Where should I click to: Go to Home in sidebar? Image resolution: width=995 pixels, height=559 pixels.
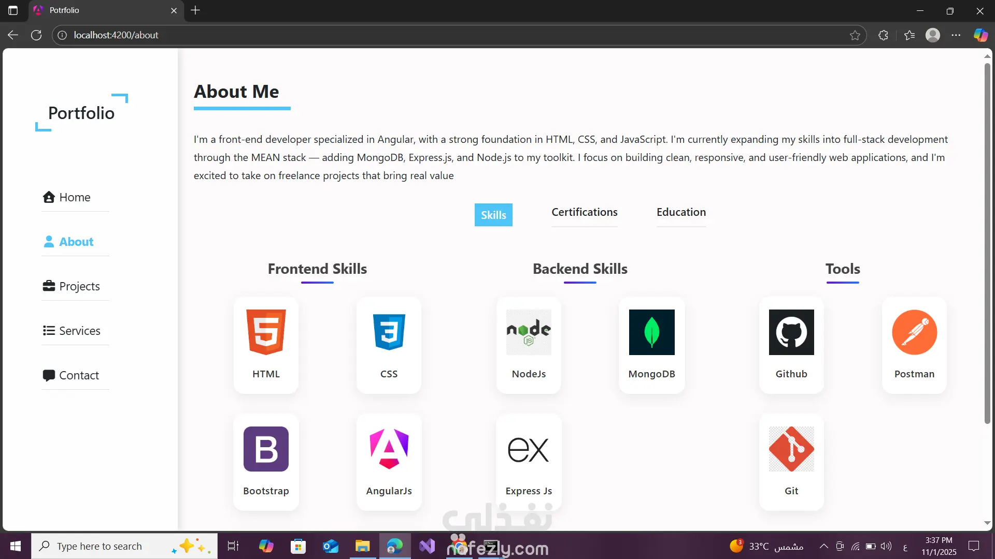(75, 197)
